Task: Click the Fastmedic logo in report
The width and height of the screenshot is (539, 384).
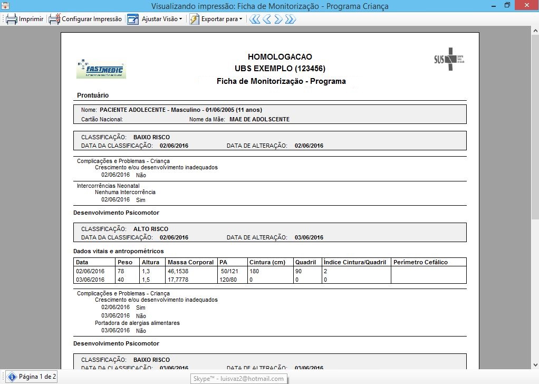Action: click(x=101, y=69)
